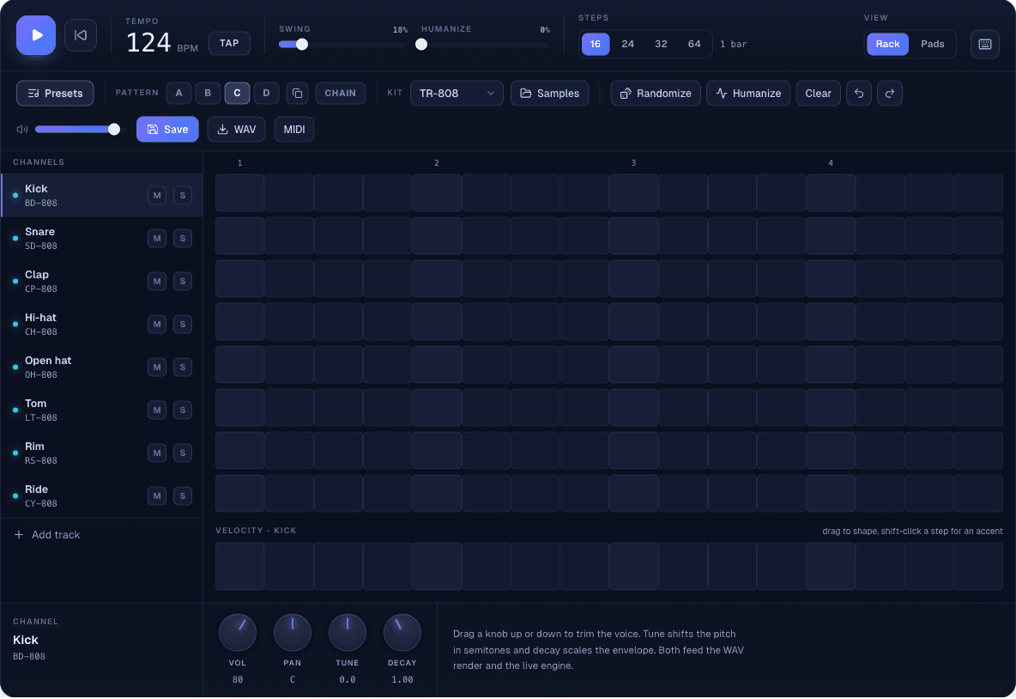Screen dimensions: 1016x699
Task: Mute the Hi-hat channel
Action: coord(157,325)
